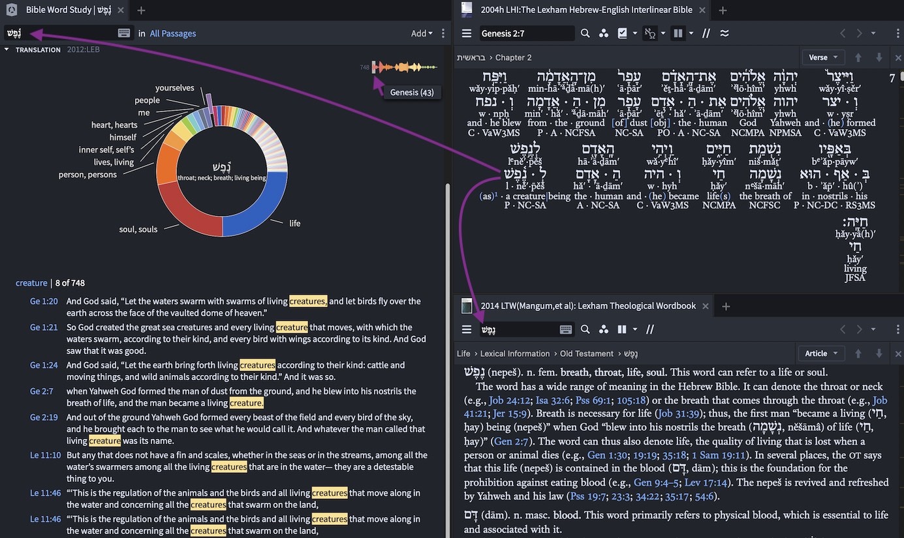Image resolution: width=904 pixels, height=538 pixels.
Task: Click the 'Lexical Information' breadcrumb
Action: pos(515,353)
